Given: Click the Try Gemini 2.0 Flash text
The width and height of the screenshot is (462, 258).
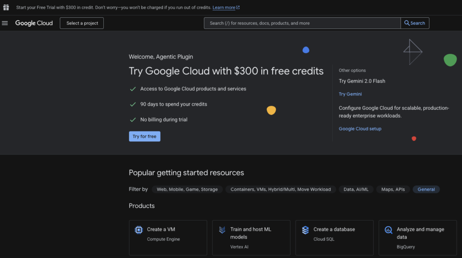Looking at the screenshot, I should coord(362,81).
